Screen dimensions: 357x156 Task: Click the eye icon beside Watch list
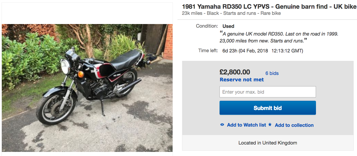tap(222, 125)
